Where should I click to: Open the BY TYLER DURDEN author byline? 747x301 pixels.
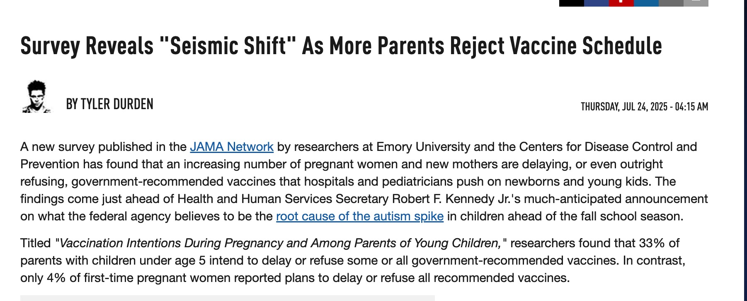click(110, 104)
